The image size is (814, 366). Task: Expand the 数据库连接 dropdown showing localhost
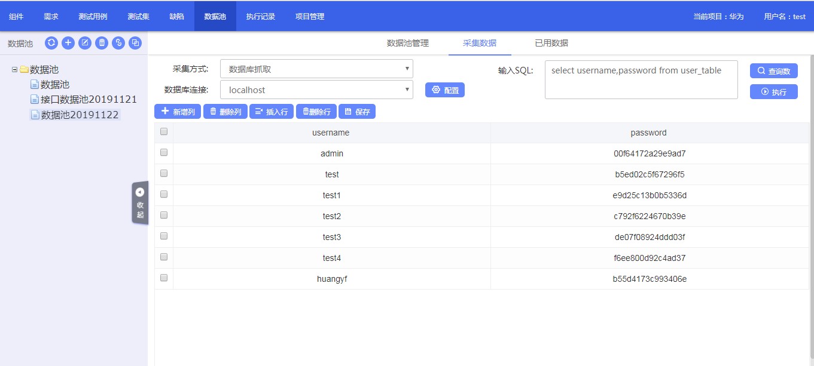pyautogui.click(x=316, y=90)
